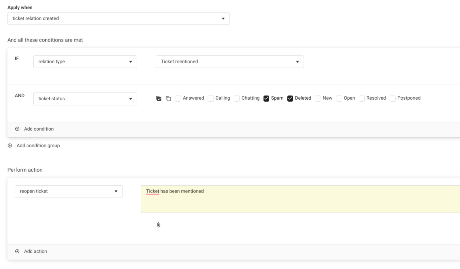Image resolution: width=460 pixels, height=269 pixels.
Task: Click the Add condition group link
Action: [38, 146]
